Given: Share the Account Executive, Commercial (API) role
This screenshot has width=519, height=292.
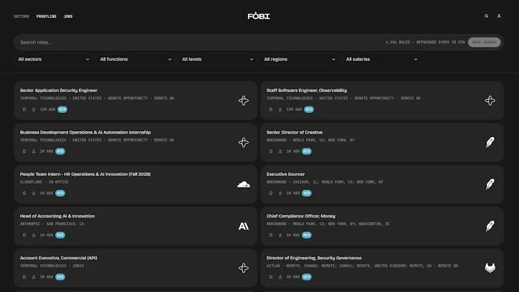Looking at the screenshot, I should 34,277.
